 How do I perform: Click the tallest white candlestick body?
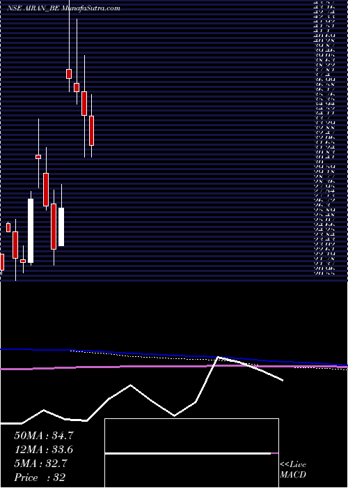pos(31,231)
